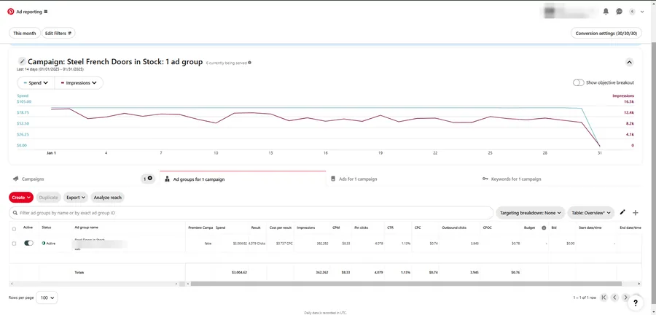Click the info icon after 'currently being served'

(250, 63)
